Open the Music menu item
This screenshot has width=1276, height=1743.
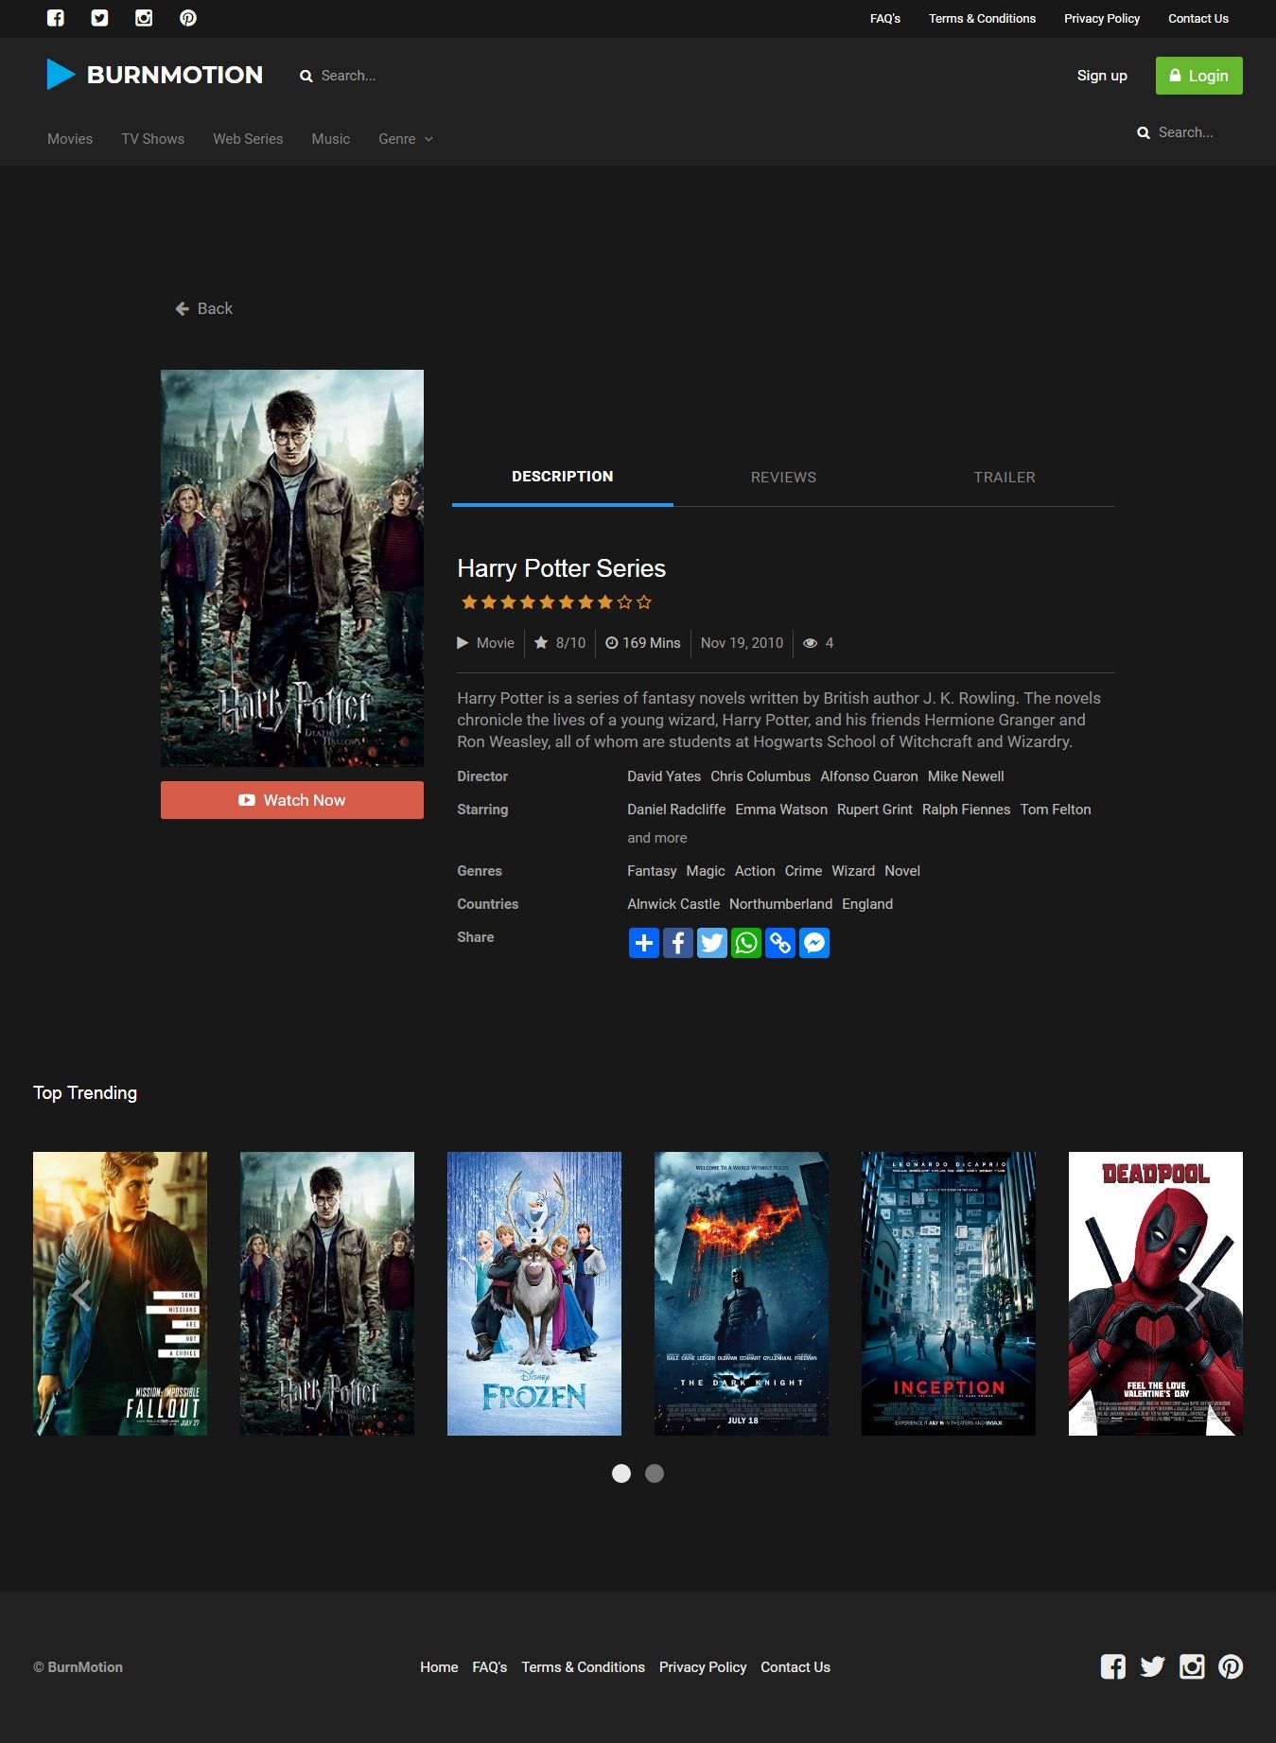pyautogui.click(x=331, y=139)
